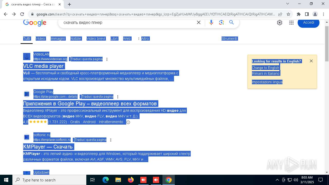This screenshot has height=185, width=329.
Task: Click the Accedi sign-in button
Action: tap(308, 23)
